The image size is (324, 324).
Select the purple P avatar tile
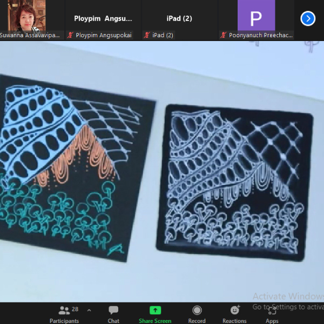(256, 16)
